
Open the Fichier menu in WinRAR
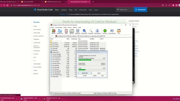tap(52, 27)
